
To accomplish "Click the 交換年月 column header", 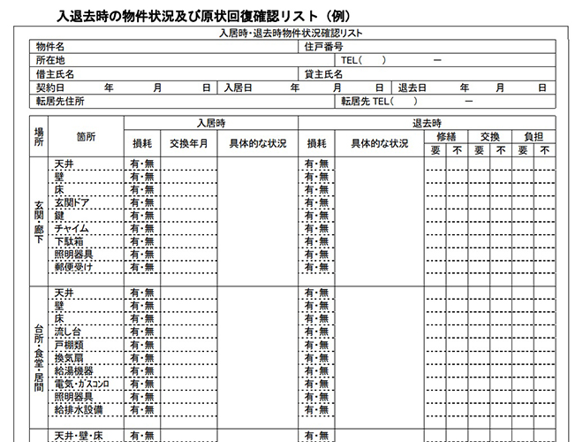I will tap(189, 143).
